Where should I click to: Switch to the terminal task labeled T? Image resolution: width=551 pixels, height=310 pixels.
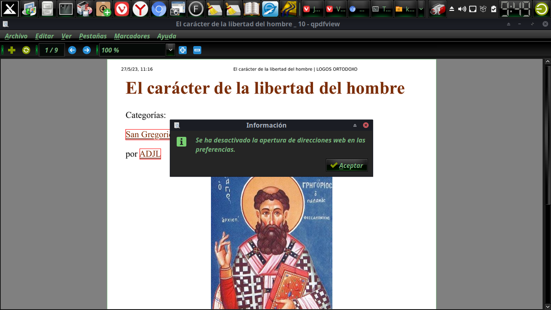381,9
